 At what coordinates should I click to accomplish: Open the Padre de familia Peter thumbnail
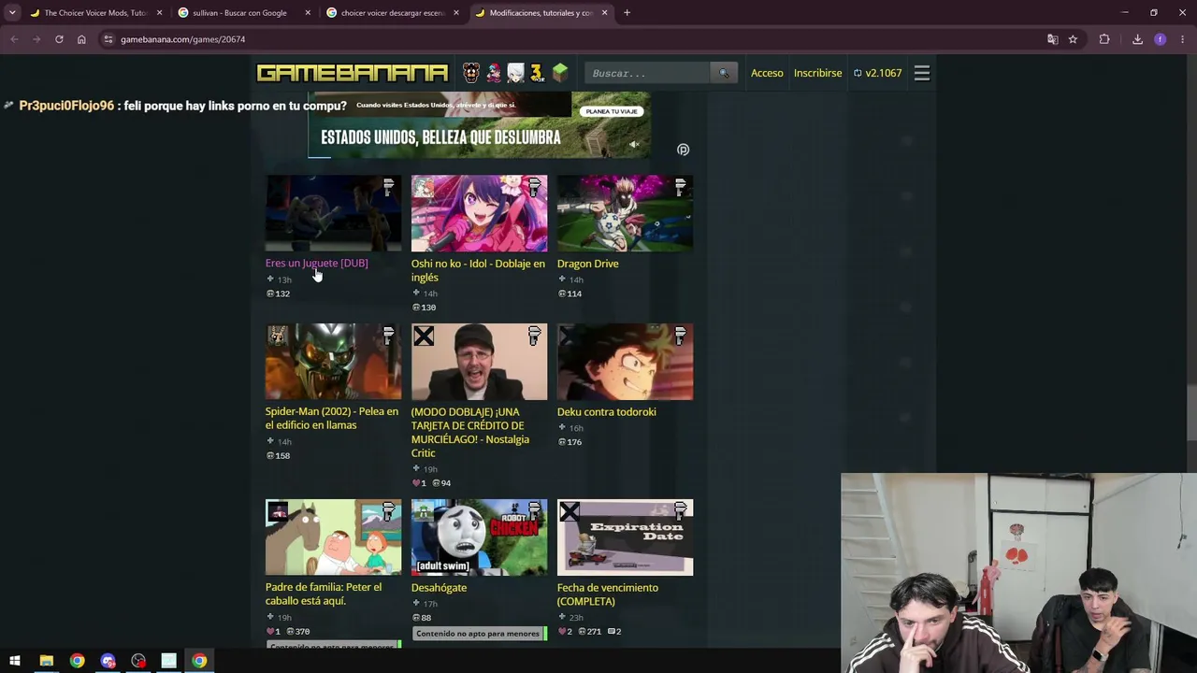click(333, 537)
